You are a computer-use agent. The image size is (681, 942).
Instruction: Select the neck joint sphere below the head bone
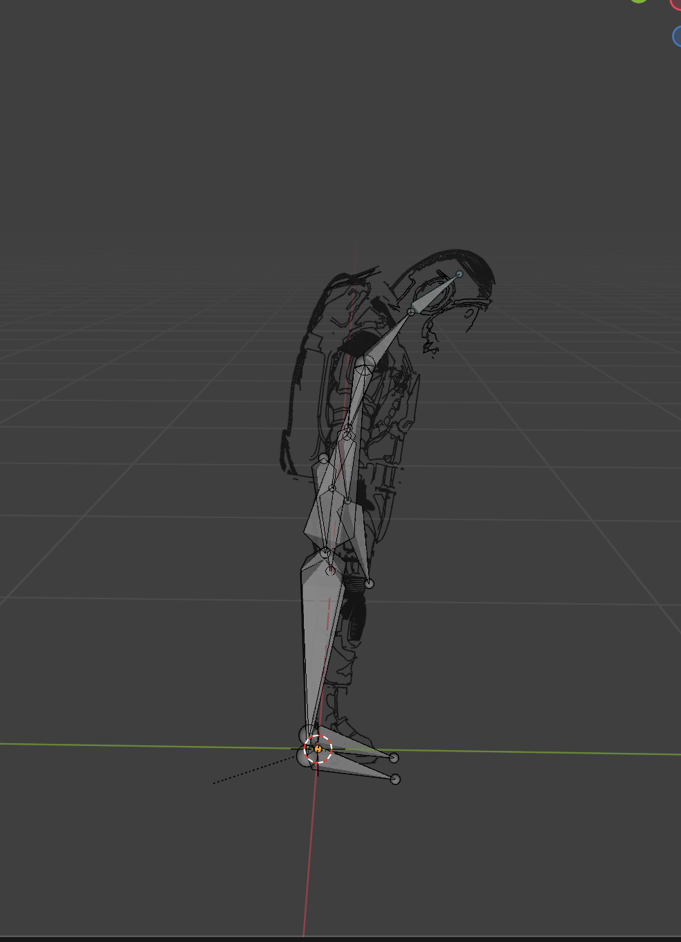click(x=412, y=312)
